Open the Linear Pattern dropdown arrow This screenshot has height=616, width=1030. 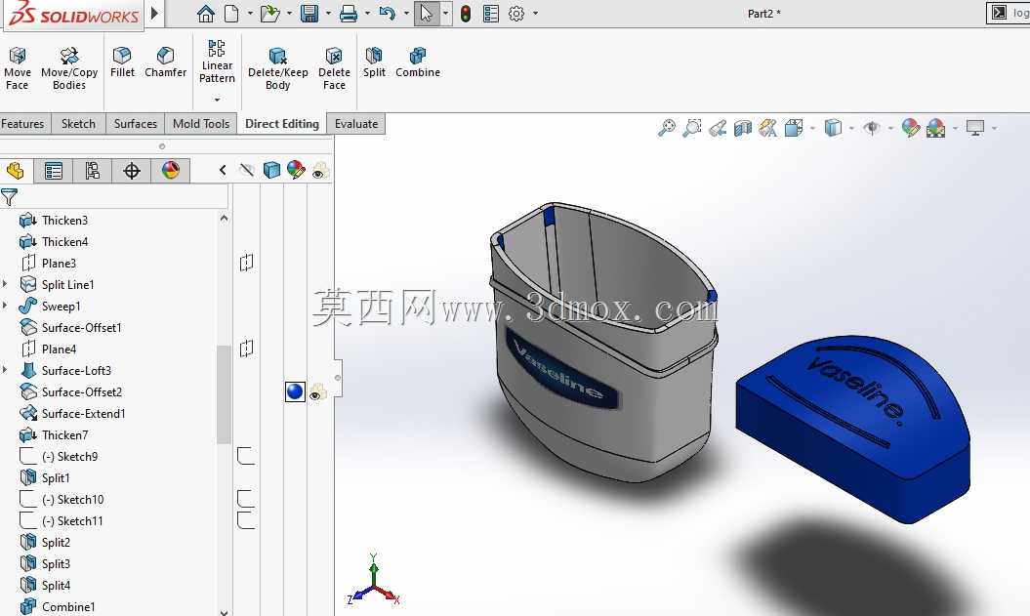click(217, 100)
